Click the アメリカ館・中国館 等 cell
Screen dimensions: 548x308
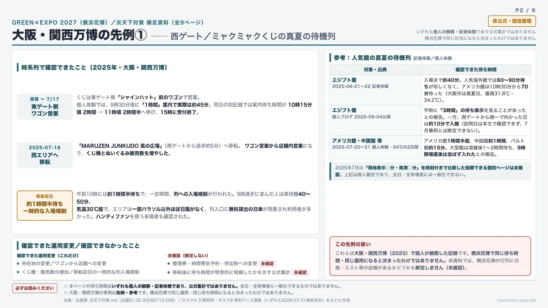point(375,147)
